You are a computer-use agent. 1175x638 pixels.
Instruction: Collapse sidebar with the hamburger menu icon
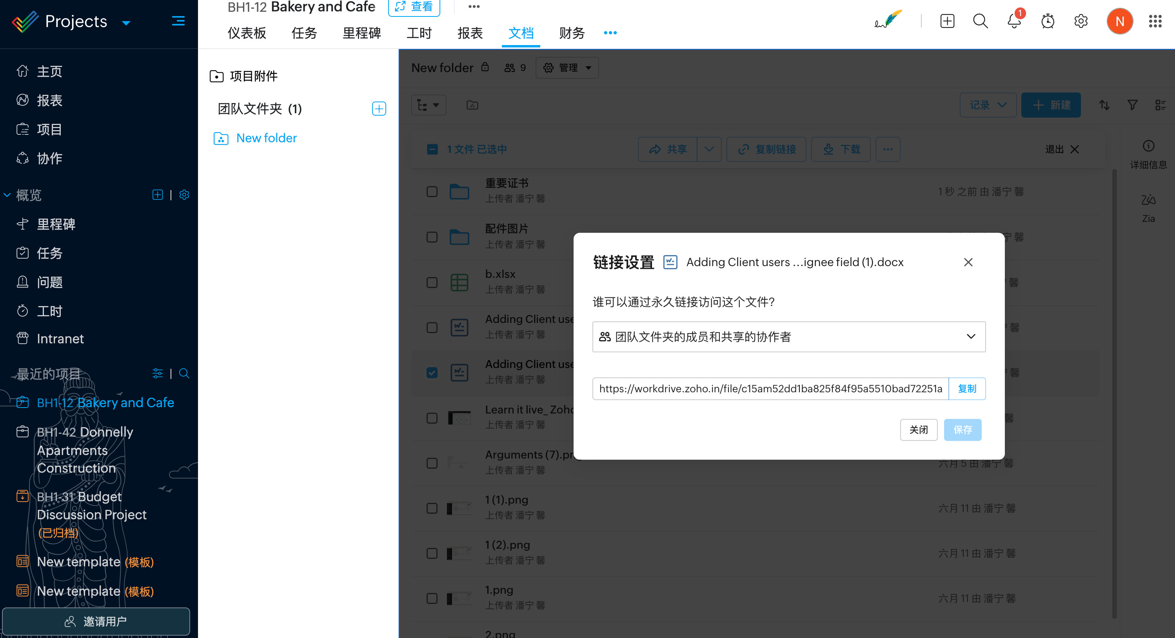coord(178,21)
